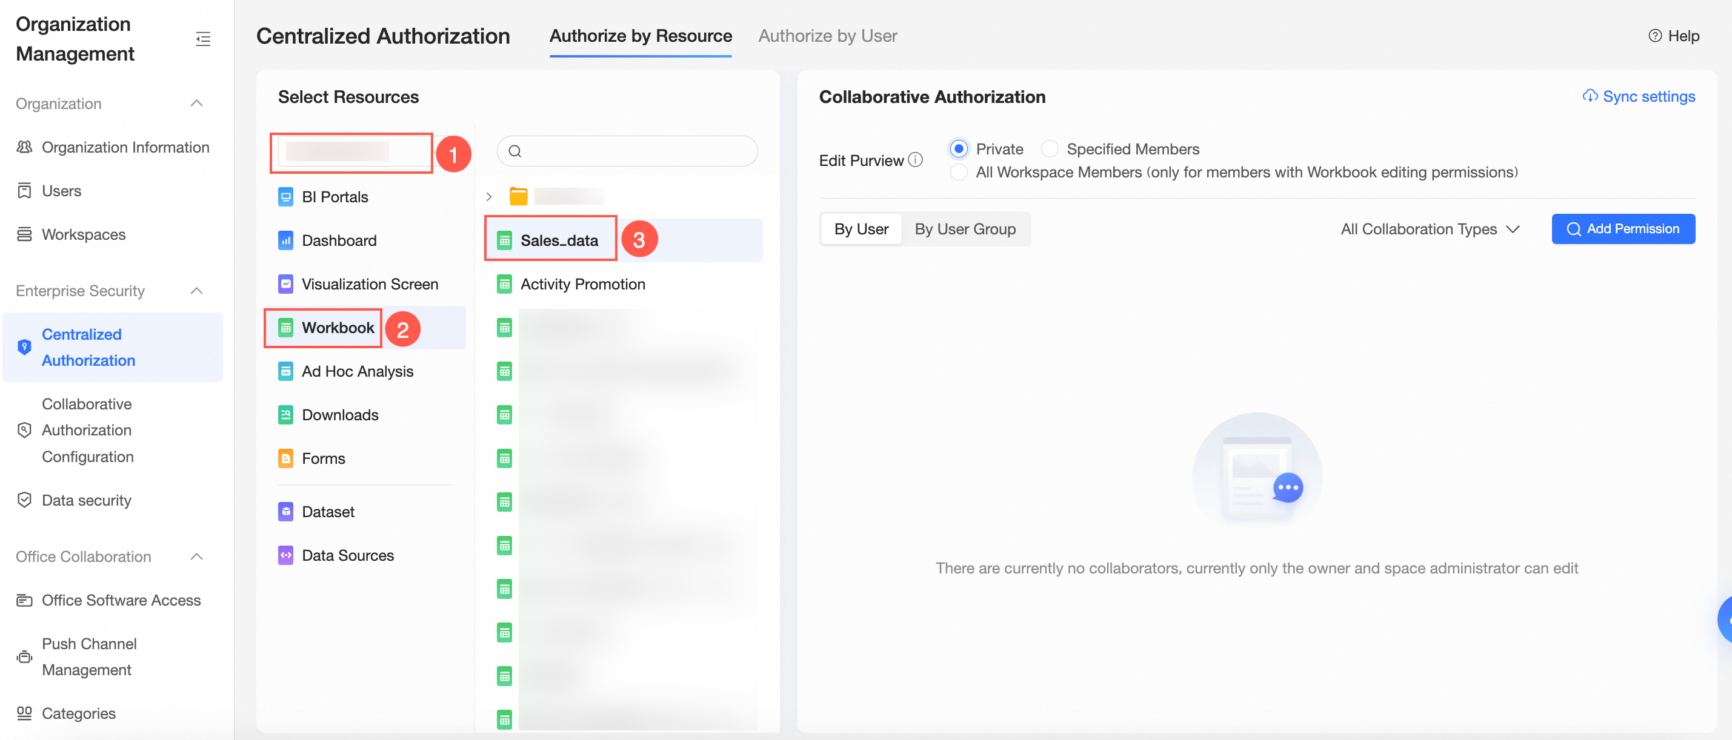Choose Visualization Screen resource type

tap(369, 284)
